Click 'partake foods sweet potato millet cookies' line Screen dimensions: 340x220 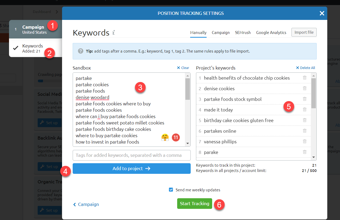120,123
